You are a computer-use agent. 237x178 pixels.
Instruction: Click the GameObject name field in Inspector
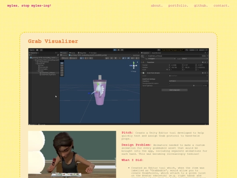tap(174, 56)
